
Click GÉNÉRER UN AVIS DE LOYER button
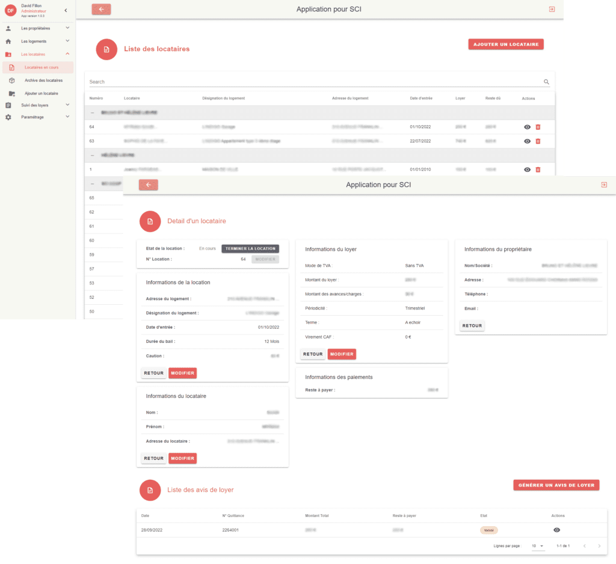(x=556, y=485)
